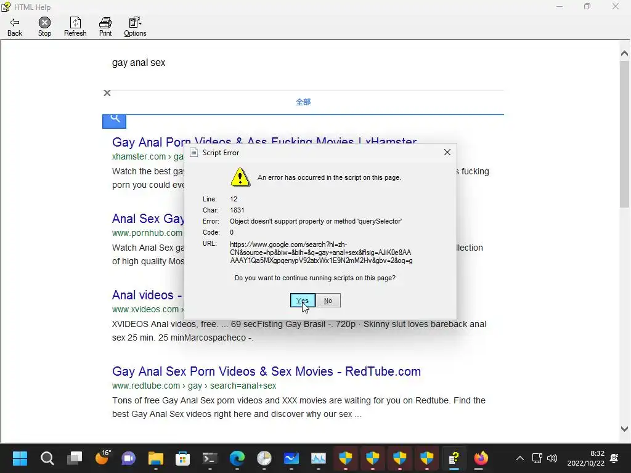Click the www.xvideos.com URL text
The height and width of the screenshot is (473, 631).
tap(145, 309)
